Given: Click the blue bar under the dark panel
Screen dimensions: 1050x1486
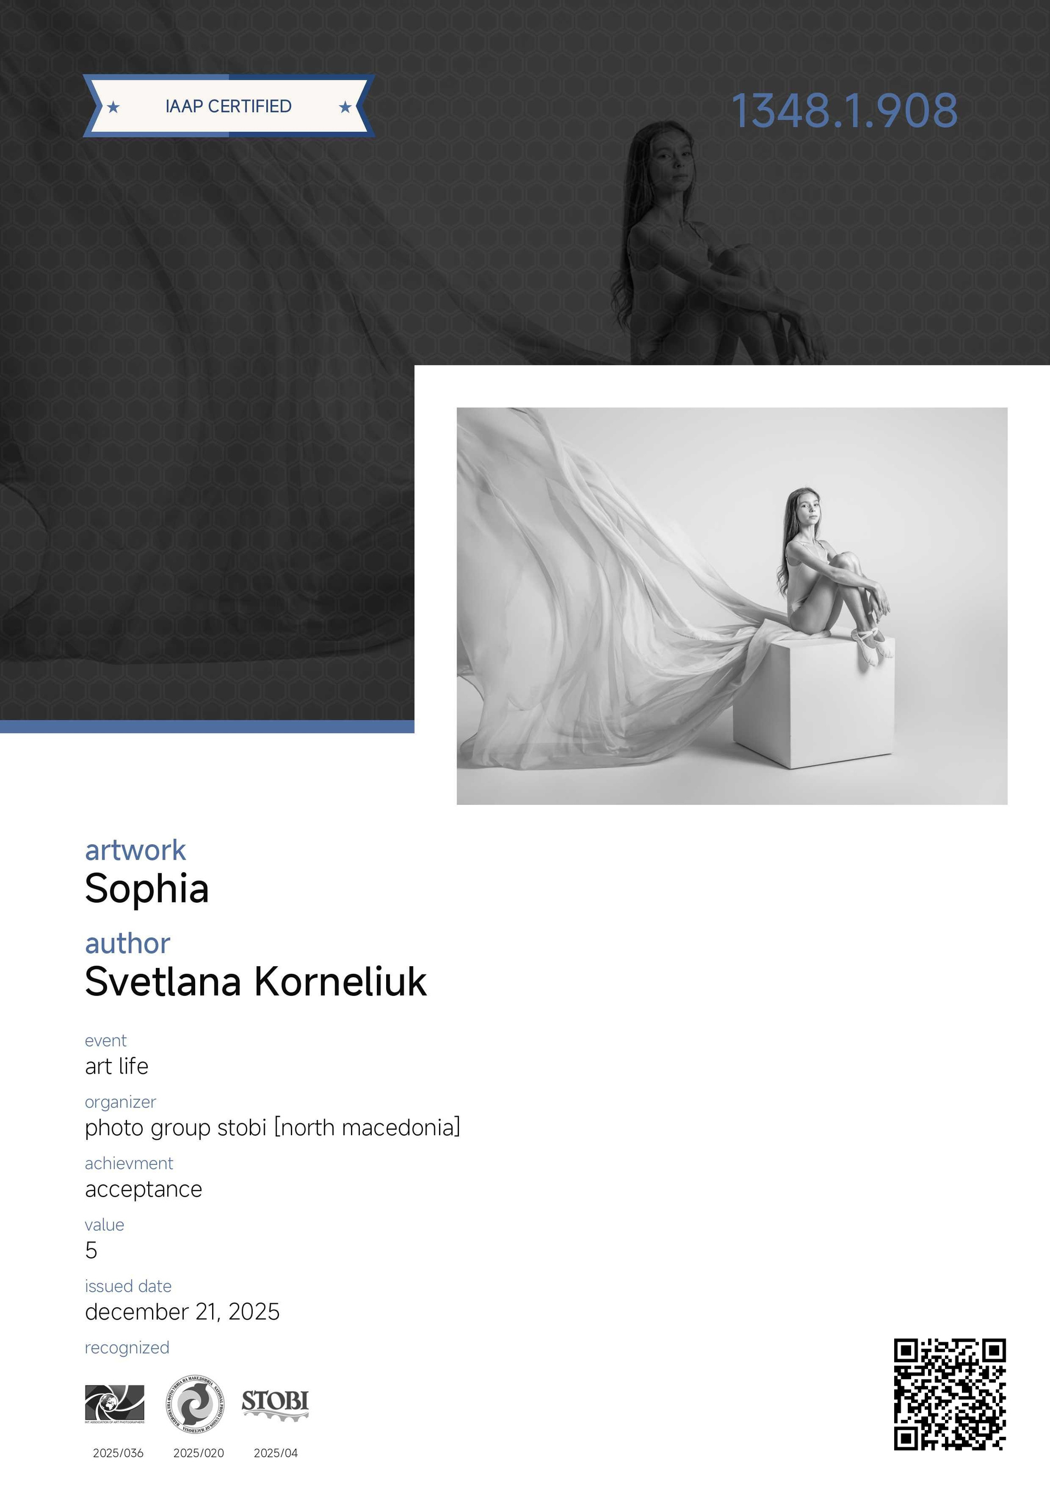Looking at the screenshot, I should coord(207,726).
